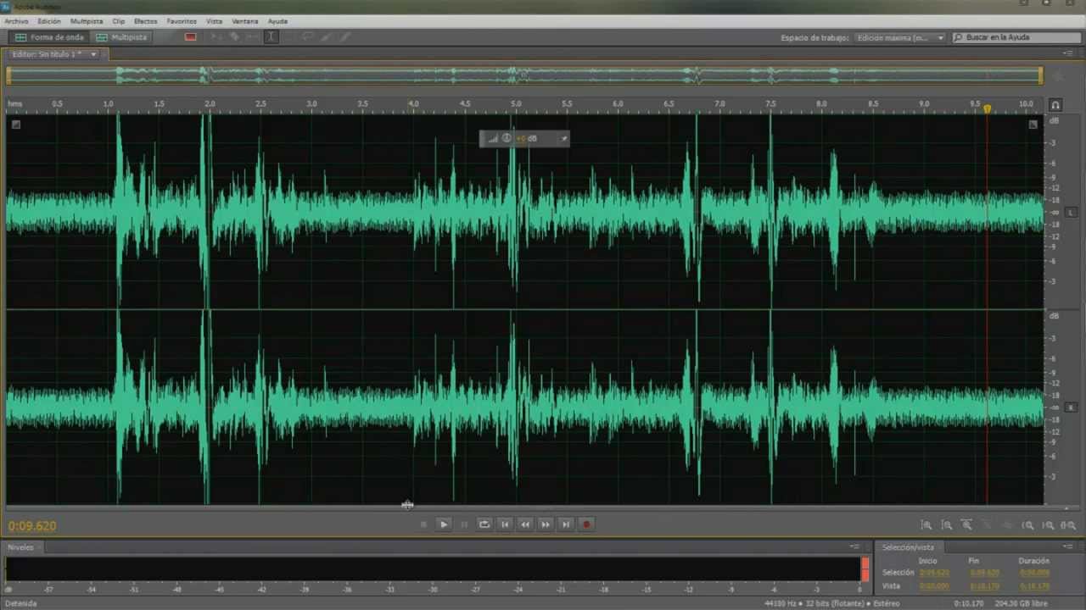
Task: Toggle loop playback button
Action: point(484,524)
